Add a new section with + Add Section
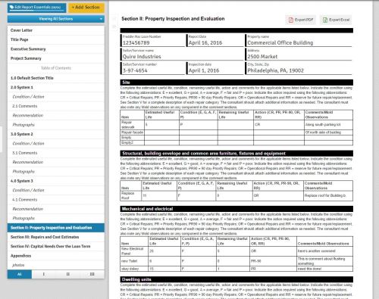 [x=86, y=8]
